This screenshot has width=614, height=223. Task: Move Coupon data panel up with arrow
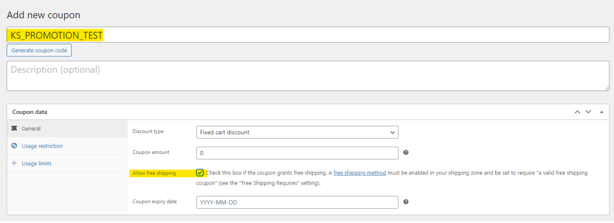(577, 111)
